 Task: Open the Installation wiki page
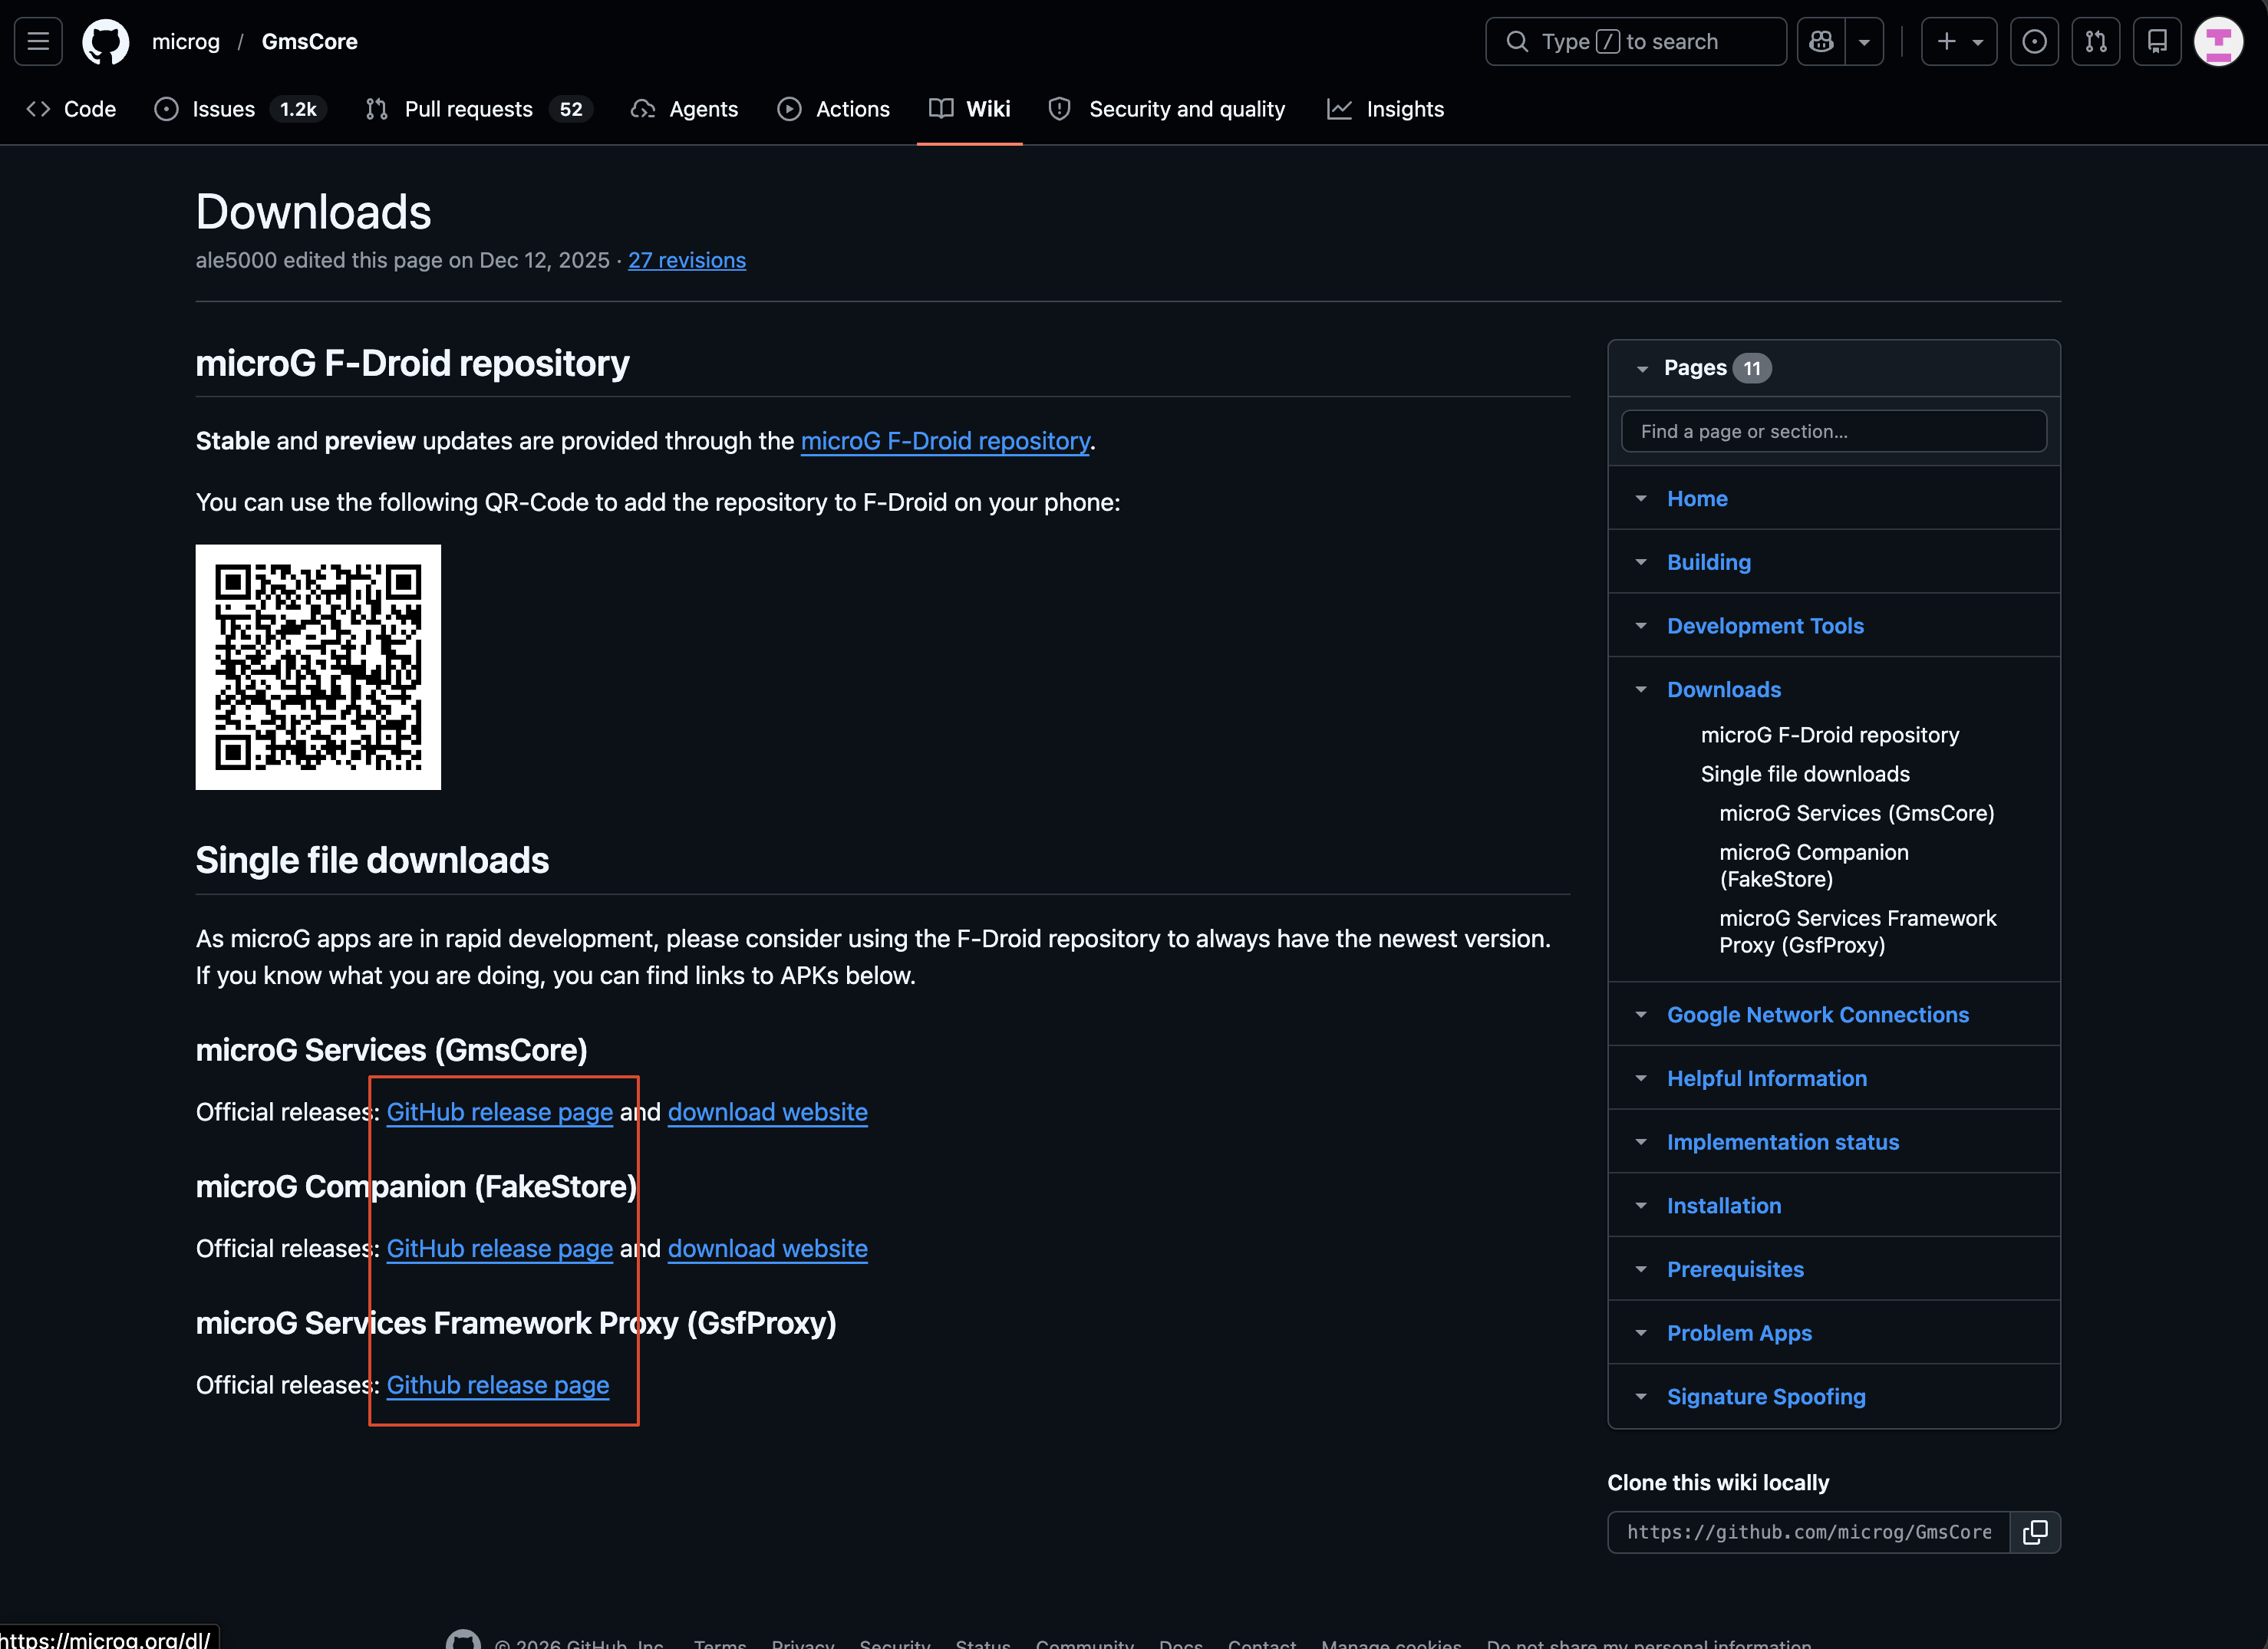pyautogui.click(x=1724, y=1206)
